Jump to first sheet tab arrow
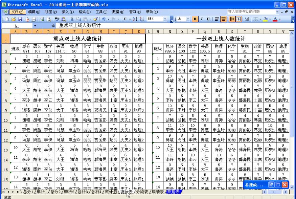This screenshot has height=199, width=296. point(3,192)
